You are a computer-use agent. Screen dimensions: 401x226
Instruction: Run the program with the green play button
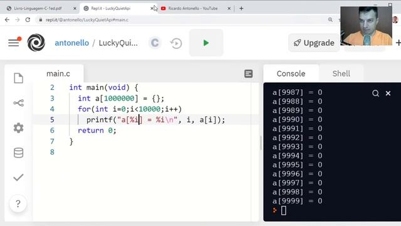pyautogui.click(x=206, y=43)
